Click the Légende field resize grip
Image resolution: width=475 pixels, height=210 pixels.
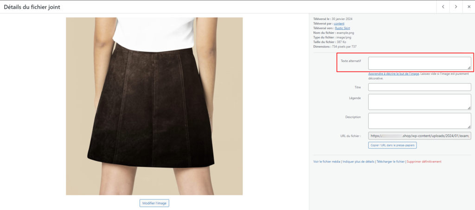[469, 108]
